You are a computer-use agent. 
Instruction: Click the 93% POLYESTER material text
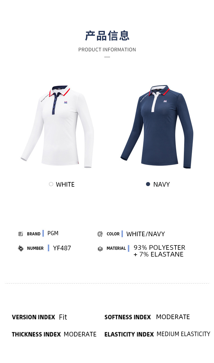159,248
